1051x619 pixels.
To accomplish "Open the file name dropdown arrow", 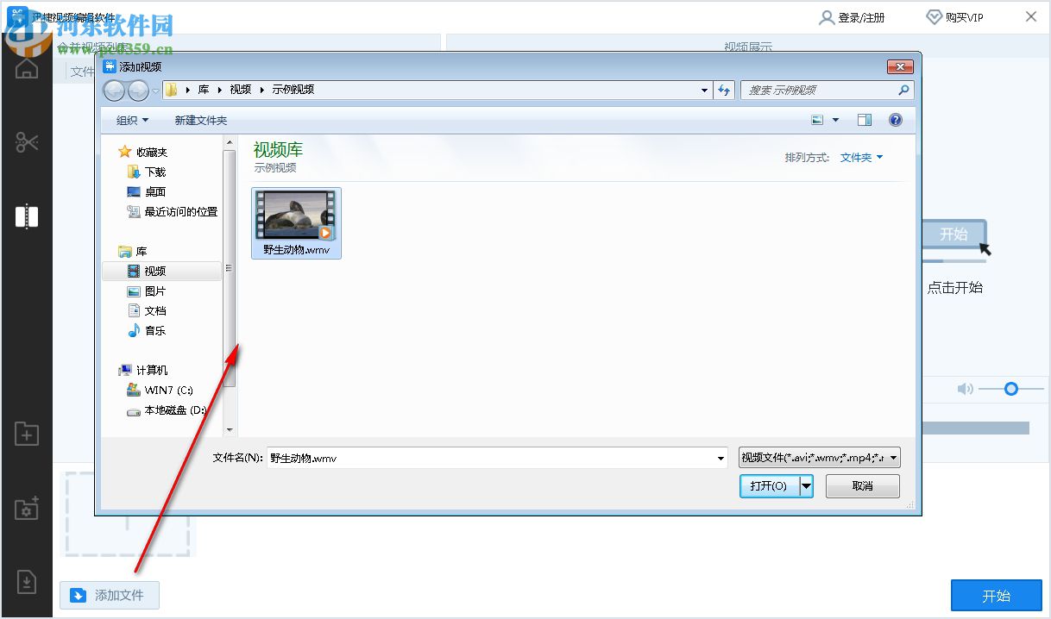I will click(721, 459).
